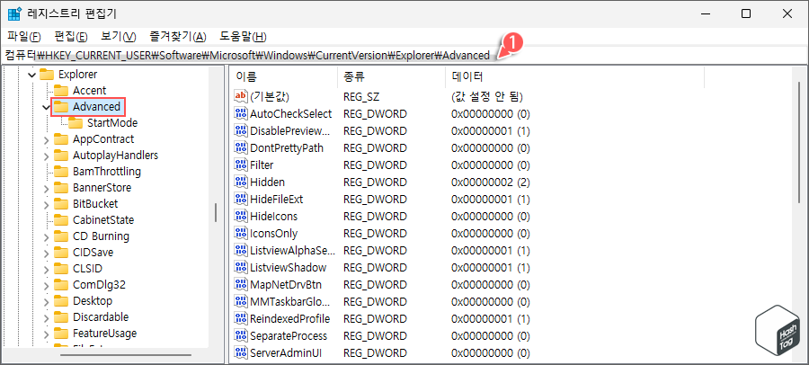Viewport: 809px width, 365px height.
Task: Click the registry path address bar
Action: (404, 55)
